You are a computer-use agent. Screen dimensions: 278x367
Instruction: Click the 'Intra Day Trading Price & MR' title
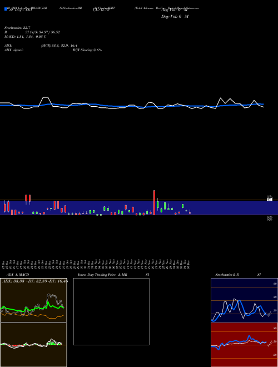(102, 275)
